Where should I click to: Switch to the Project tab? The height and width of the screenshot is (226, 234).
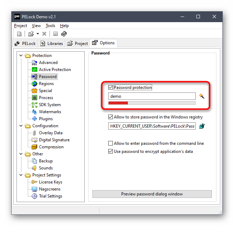[x=77, y=44]
